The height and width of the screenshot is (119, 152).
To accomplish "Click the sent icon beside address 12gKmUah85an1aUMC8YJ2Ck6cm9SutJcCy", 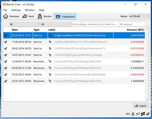I will tap(50, 36).
